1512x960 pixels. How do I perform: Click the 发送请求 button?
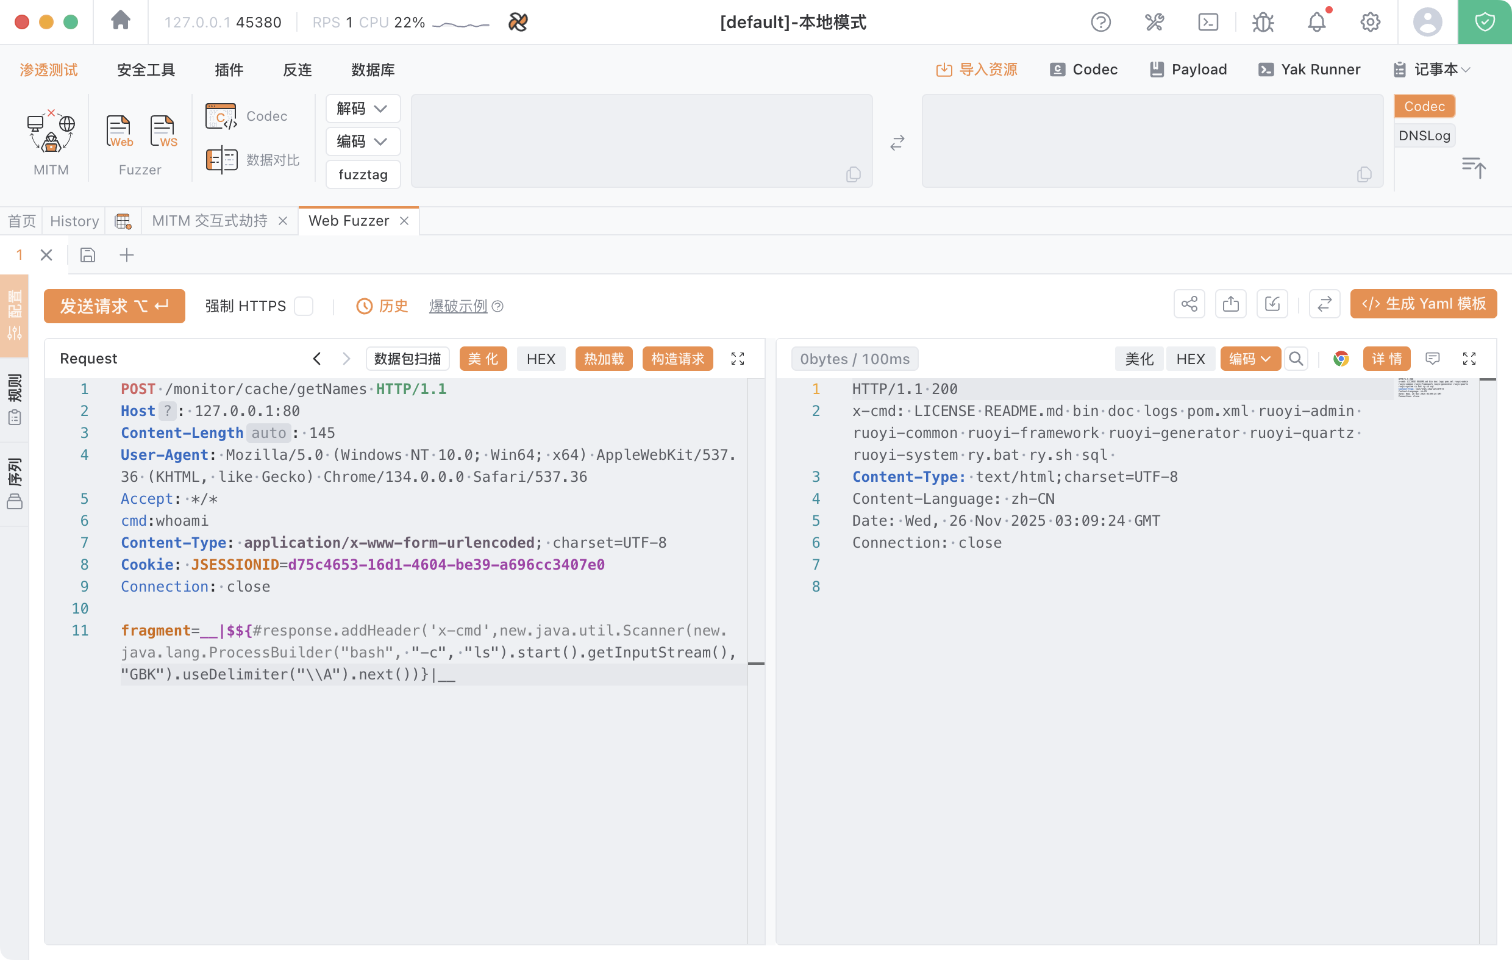(x=114, y=306)
